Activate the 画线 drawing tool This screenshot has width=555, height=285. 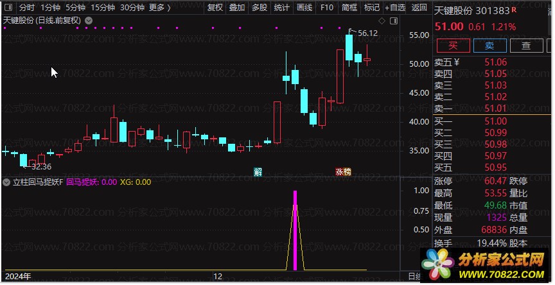pos(304,8)
